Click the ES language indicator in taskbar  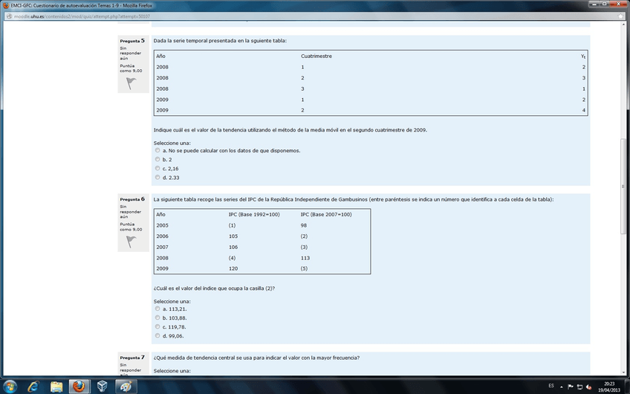[x=551, y=386]
